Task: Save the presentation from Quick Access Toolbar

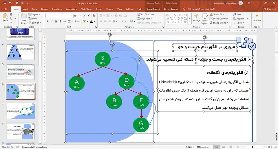Action: pos(5,3)
